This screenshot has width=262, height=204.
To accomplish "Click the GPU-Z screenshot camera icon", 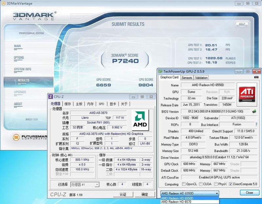I will (x=256, y=77).
